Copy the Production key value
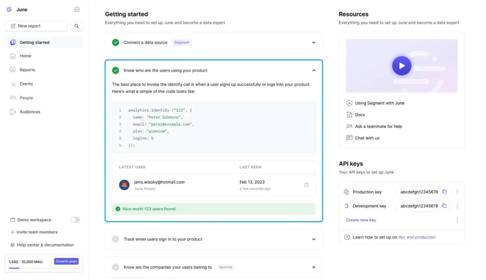This screenshot has width=486, height=280. (444, 192)
